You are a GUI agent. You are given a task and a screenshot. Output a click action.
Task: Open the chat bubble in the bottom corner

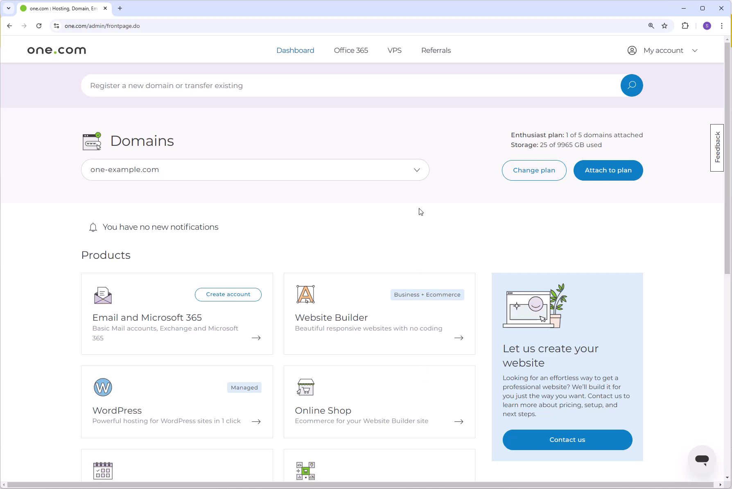click(702, 460)
